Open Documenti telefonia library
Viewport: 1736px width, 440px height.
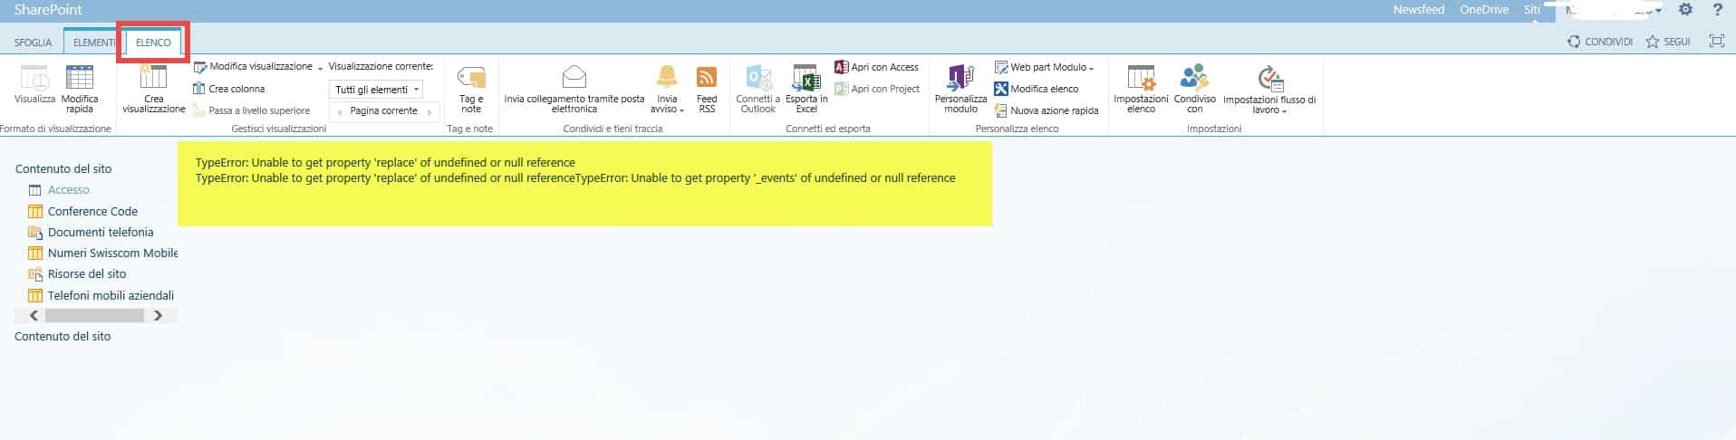(101, 233)
